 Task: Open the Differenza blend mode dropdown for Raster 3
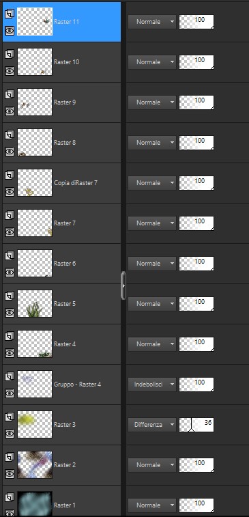tap(152, 425)
